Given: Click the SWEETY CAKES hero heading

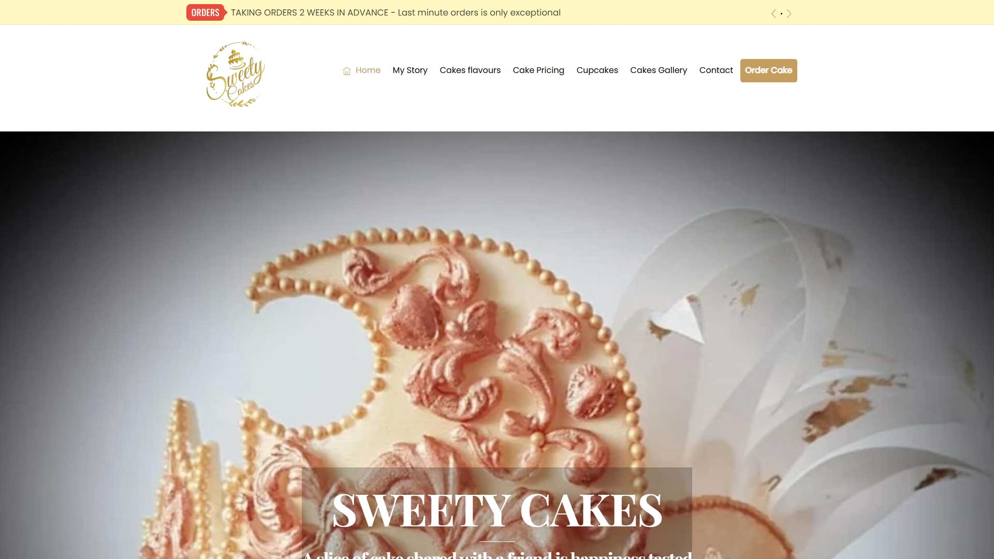Looking at the screenshot, I should click(x=497, y=511).
